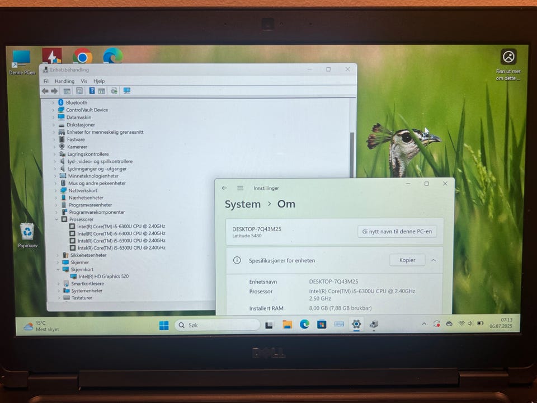Collapse the Prosessorer node
The image size is (537, 403).
(x=56, y=219)
